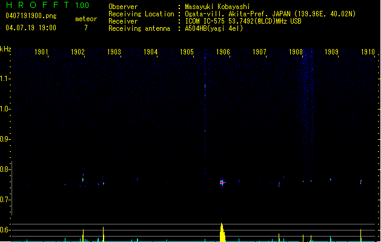Select the ICOM IC-575 53.7492 MHz USB text
The width and height of the screenshot is (381, 242).
(244, 21)
